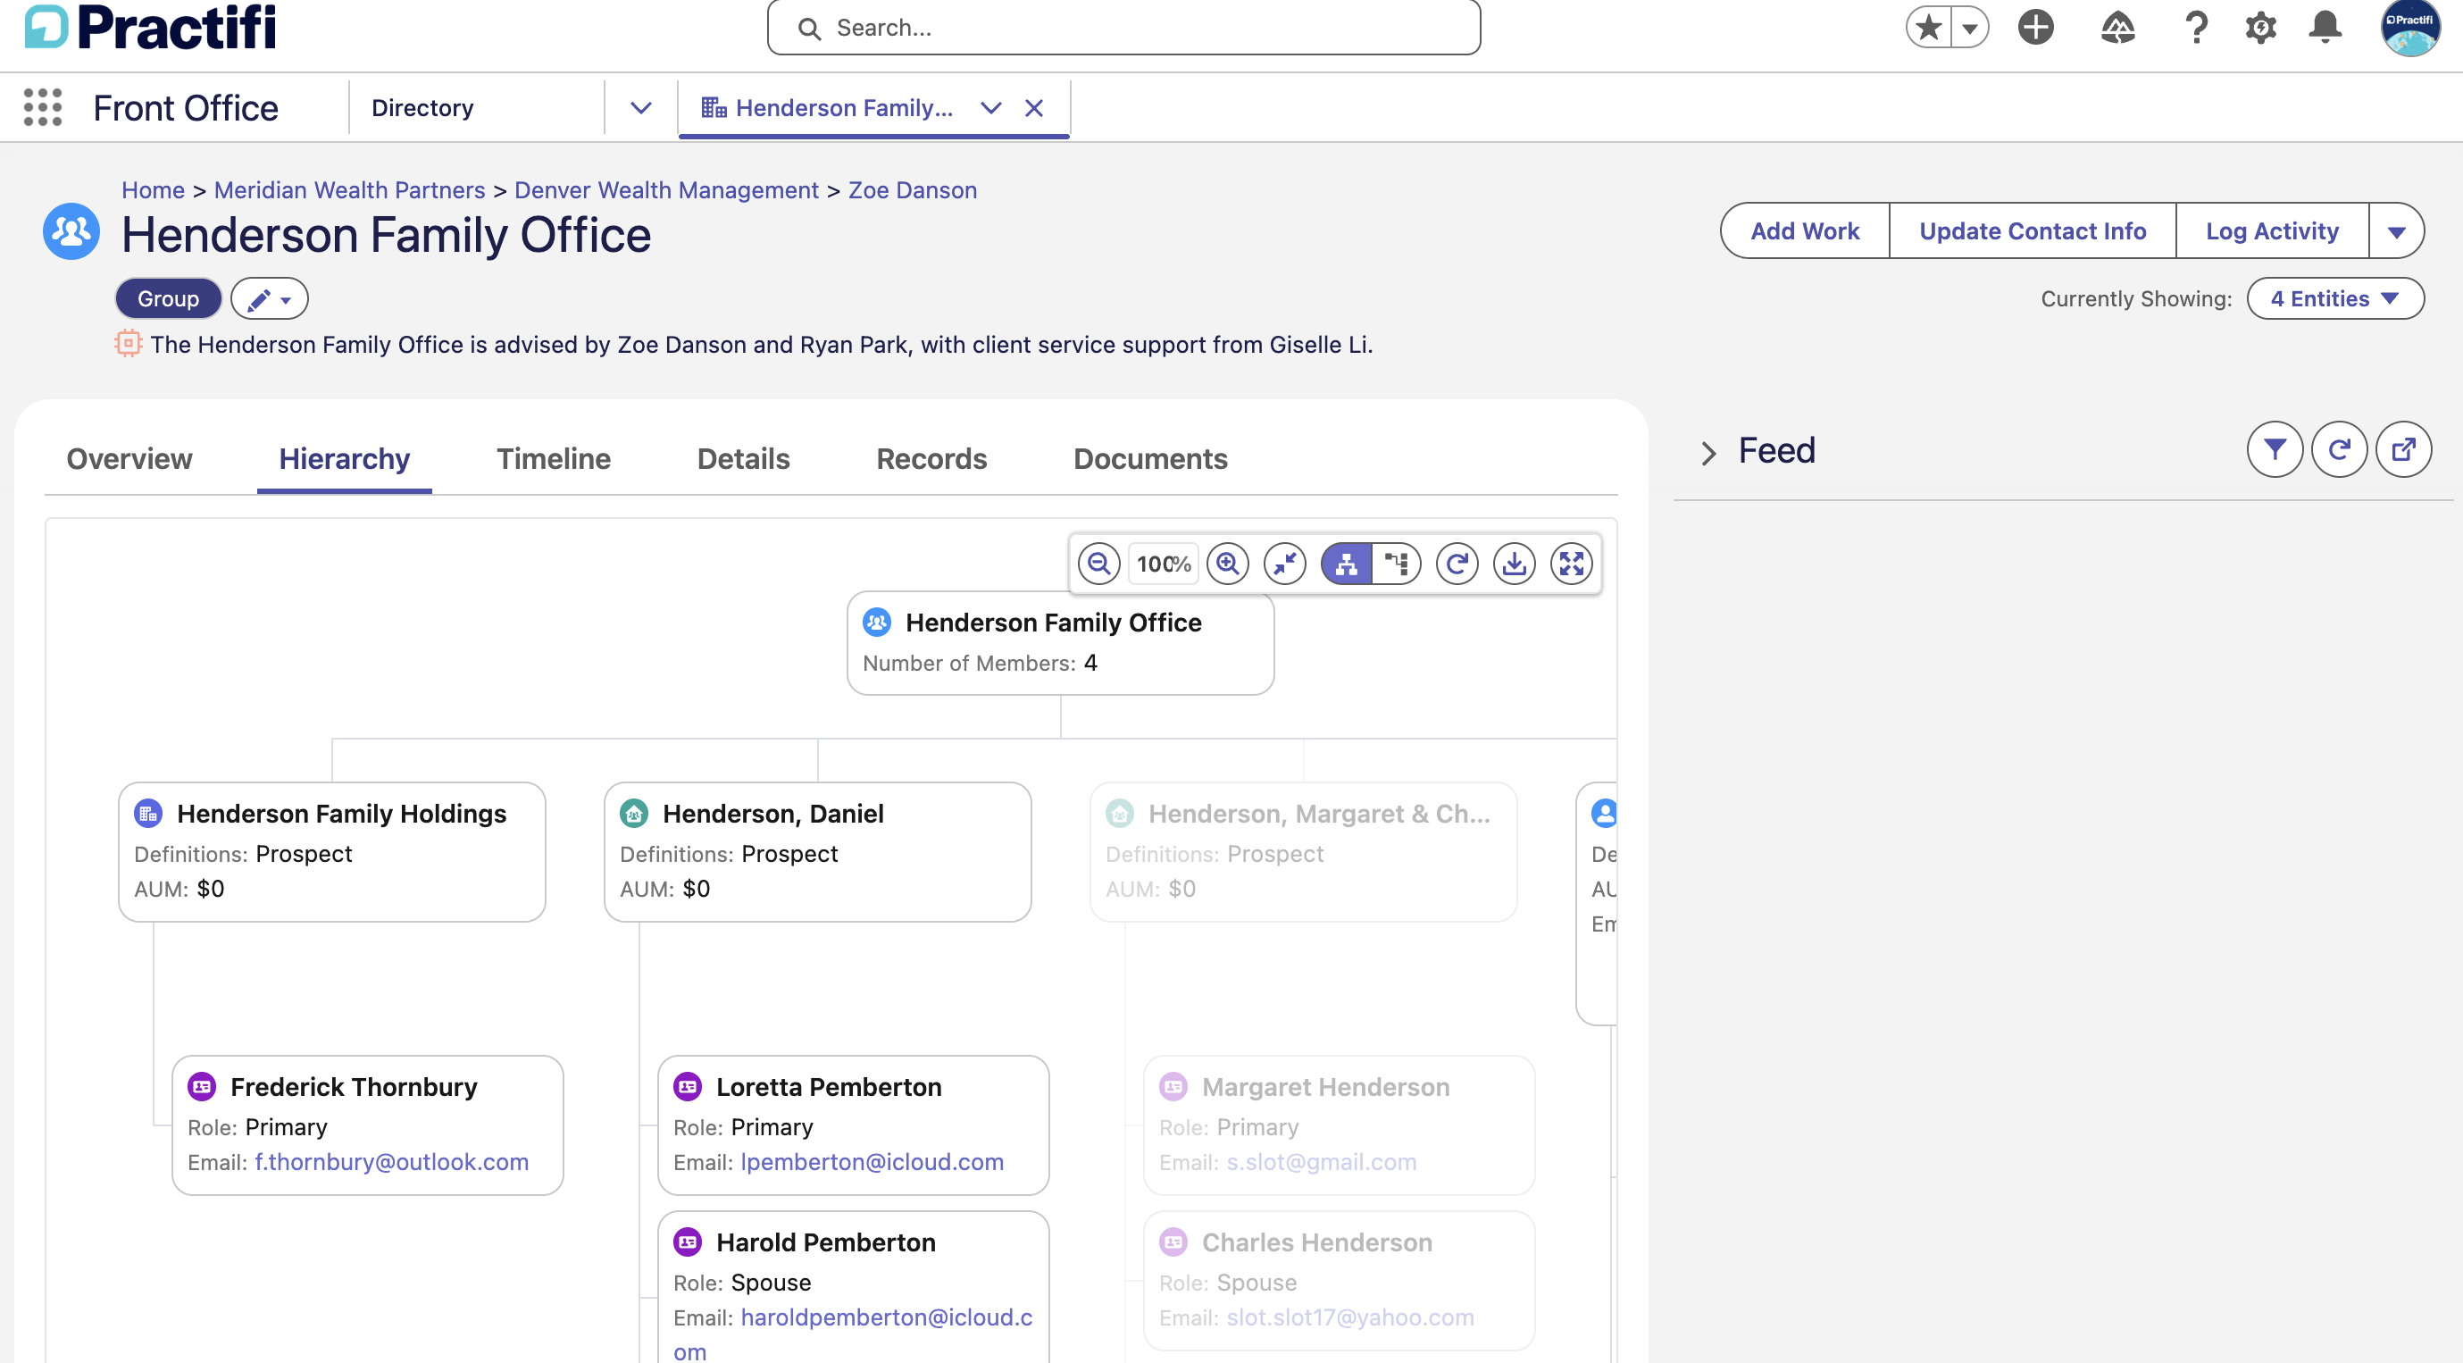The height and width of the screenshot is (1363, 2463).
Task: Open the help question mark menu
Action: click(x=2196, y=27)
